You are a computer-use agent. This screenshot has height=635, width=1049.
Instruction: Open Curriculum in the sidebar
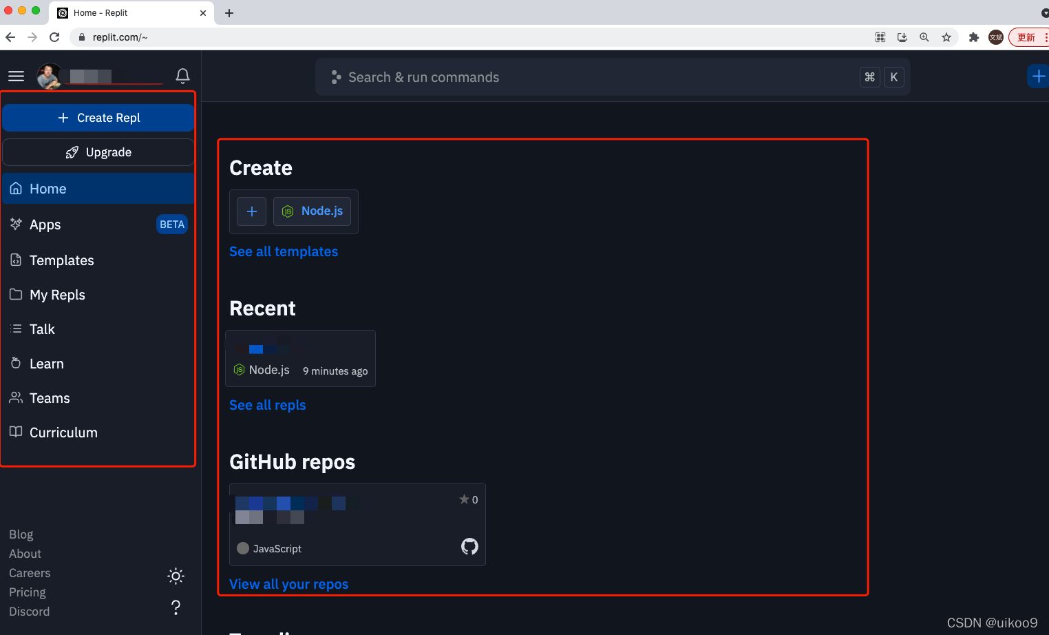point(98,433)
